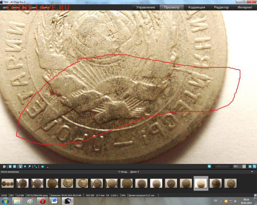The height and width of the screenshot is (205, 257).
Task: Open network tray icon
Action: pos(231,201)
